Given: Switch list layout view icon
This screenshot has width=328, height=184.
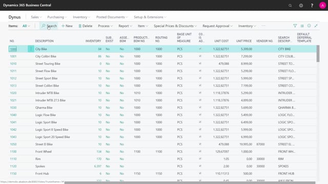Looking at the screenshot, I should click(302, 26).
